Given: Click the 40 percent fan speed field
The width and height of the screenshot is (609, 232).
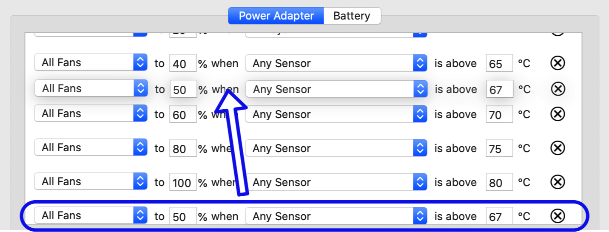Looking at the screenshot, I should pos(183,64).
